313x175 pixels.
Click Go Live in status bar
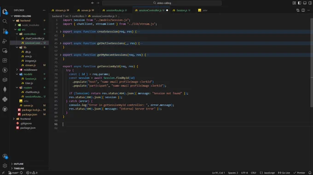tap(284, 173)
